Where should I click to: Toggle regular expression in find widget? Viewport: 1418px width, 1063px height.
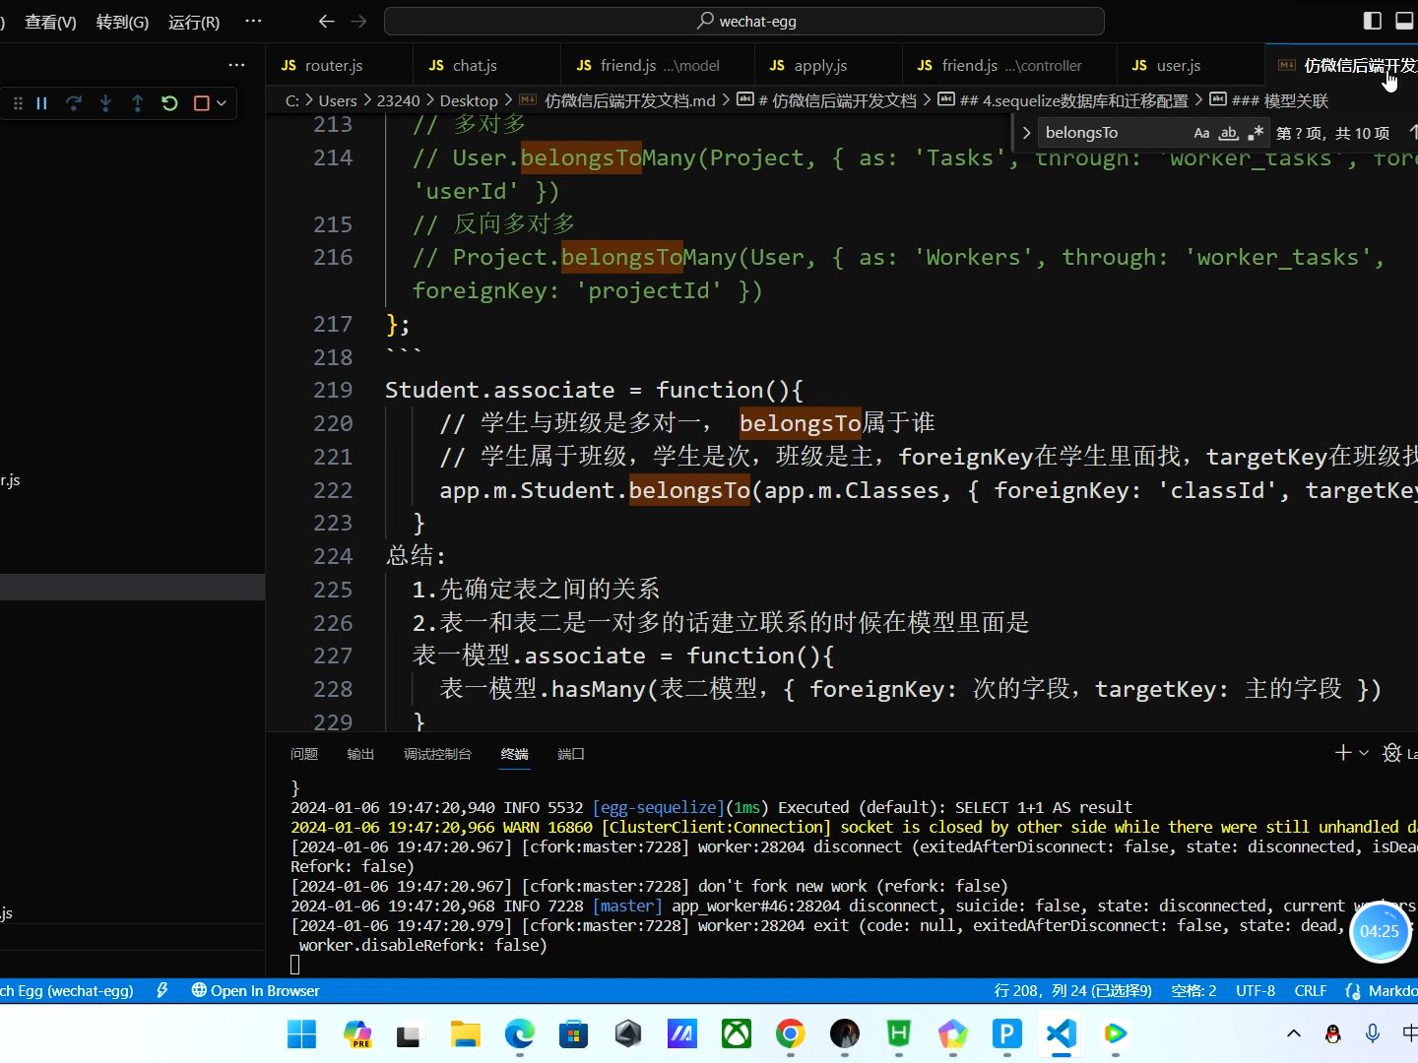point(1255,133)
